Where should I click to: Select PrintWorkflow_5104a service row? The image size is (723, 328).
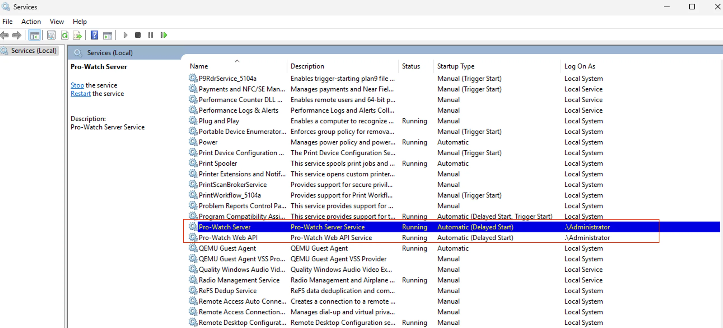[x=454, y=195]
